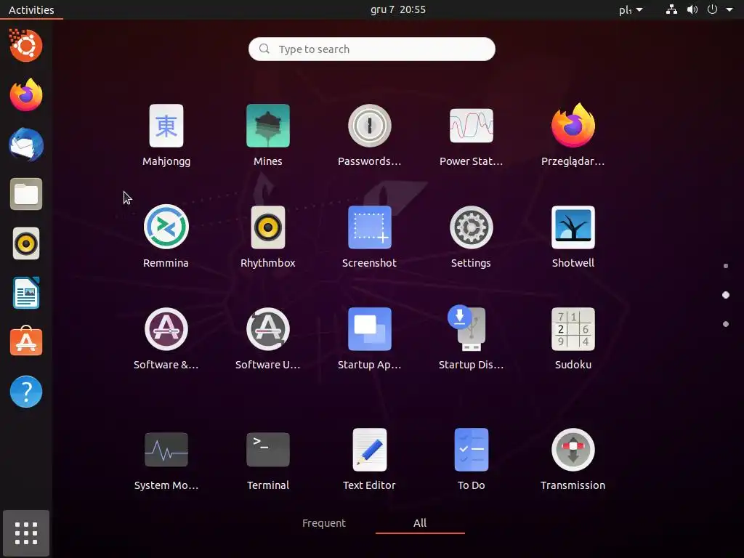The image size is (744, 558).
Task: Launch Przeglądarka Firefox from the app grid
Action: coord(573,134)
